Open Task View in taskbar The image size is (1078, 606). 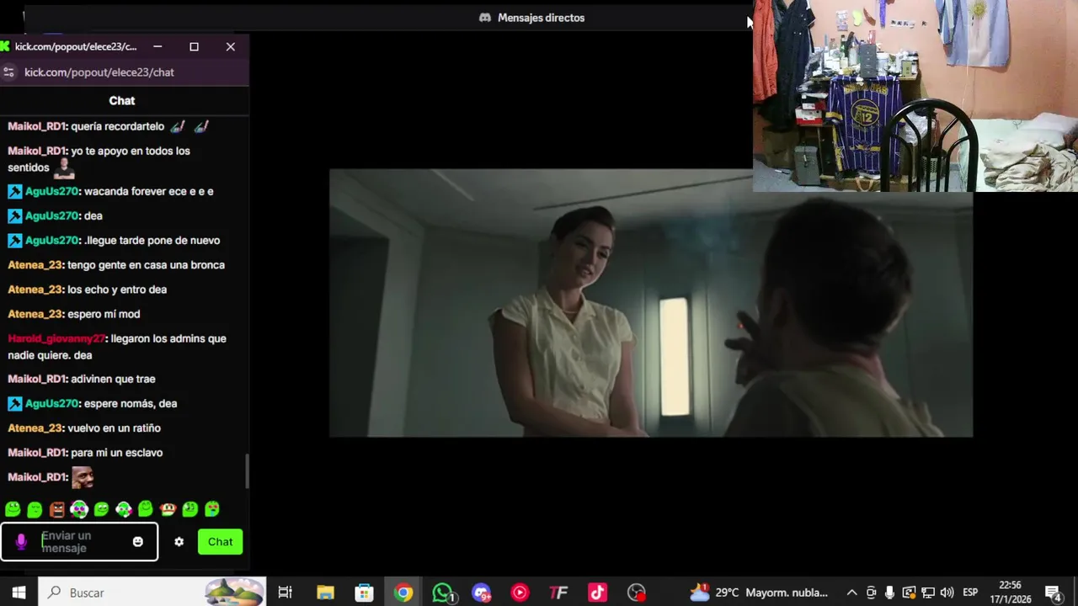285,593
